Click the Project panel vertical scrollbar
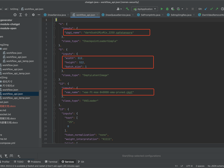This screenshot has height=168, width=224. click(40, 114)
